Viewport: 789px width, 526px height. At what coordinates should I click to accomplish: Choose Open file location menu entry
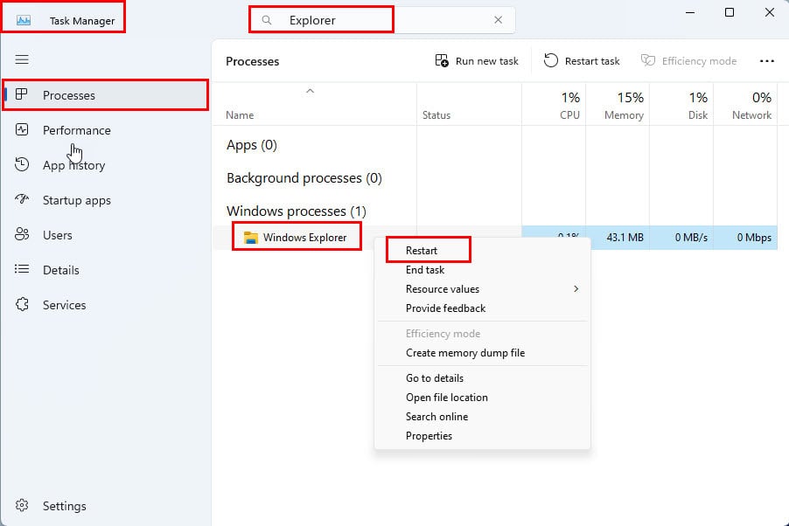pos(447,398)
